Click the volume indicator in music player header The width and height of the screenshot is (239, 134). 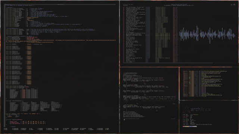[233, 4]
